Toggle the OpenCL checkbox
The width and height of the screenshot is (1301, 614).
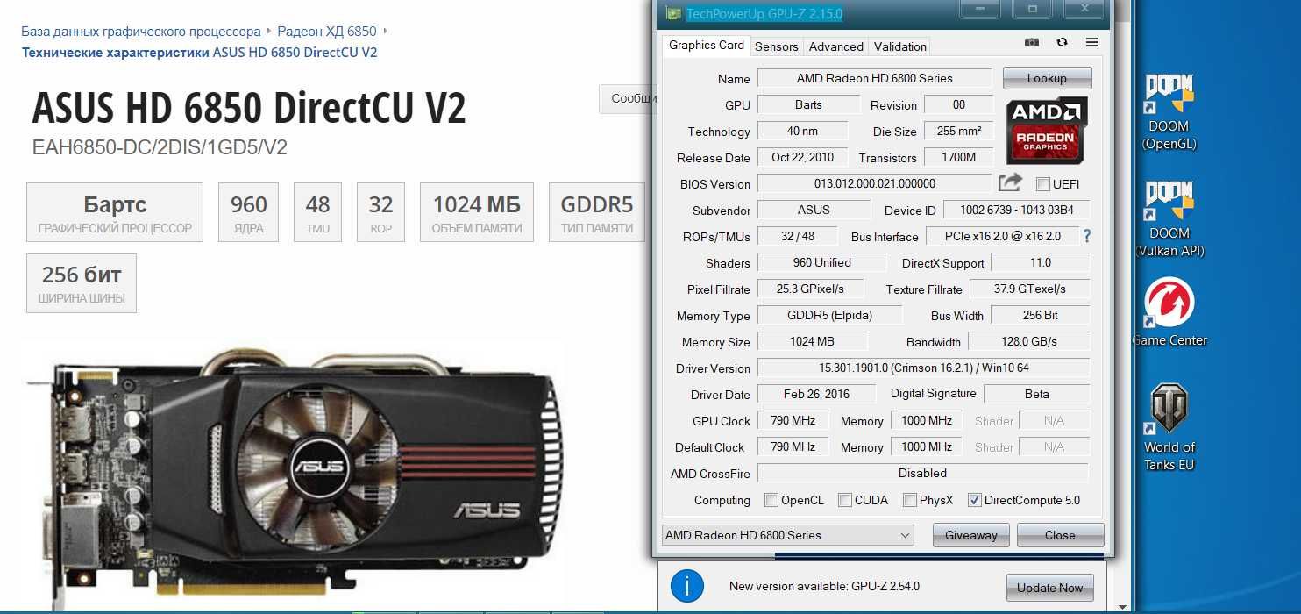[771, 500]
